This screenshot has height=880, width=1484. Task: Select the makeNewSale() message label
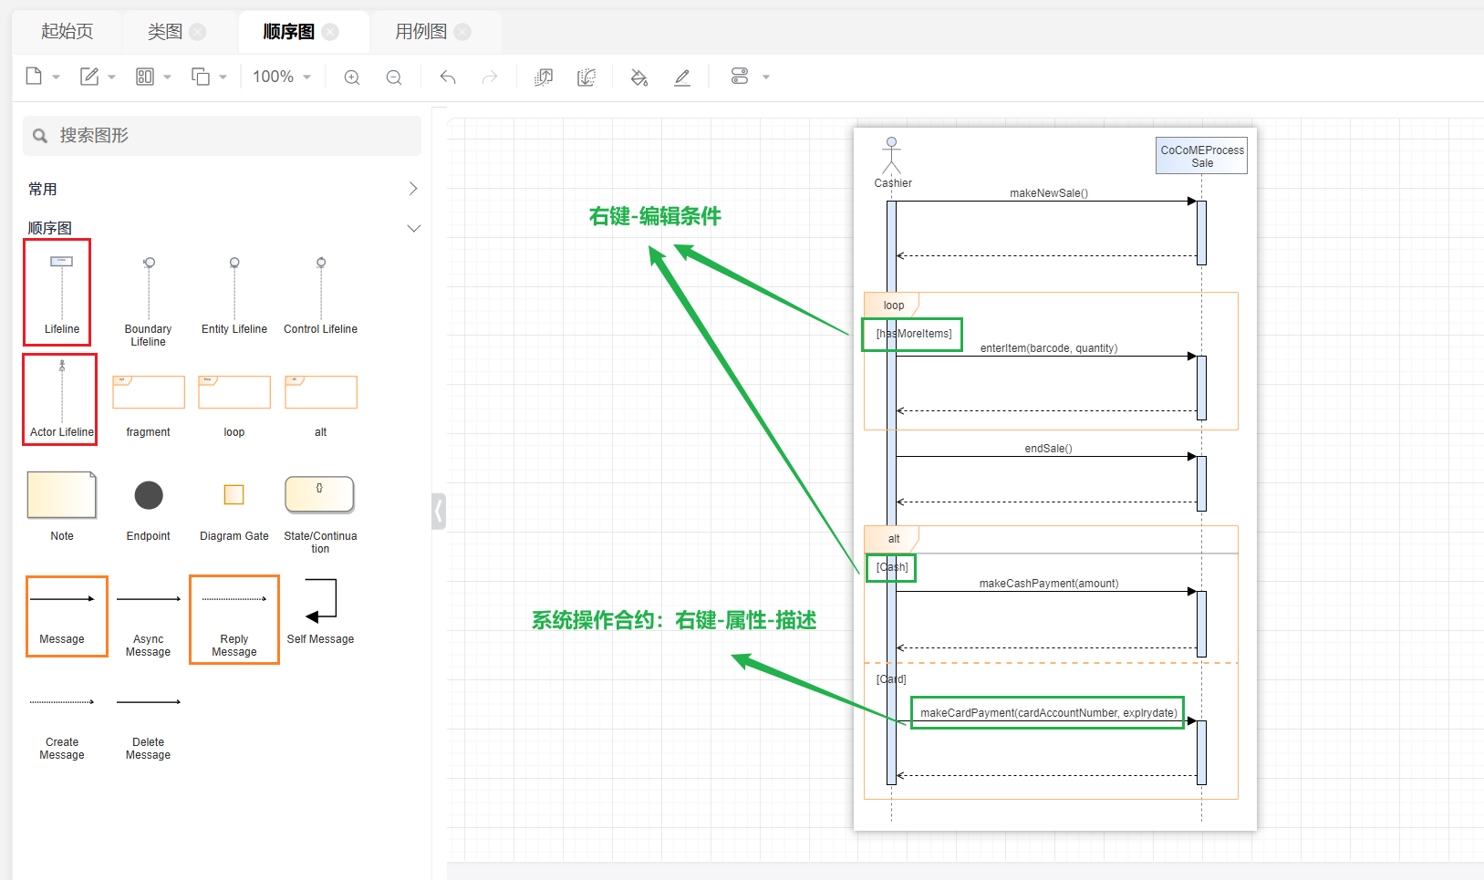pyautogui.click(x=1048, y=193)
